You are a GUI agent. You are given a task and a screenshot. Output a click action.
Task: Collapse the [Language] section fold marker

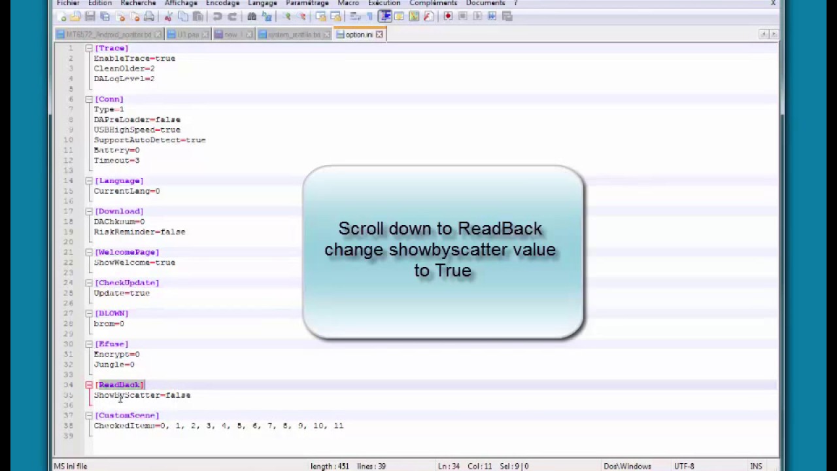(89, 181)
